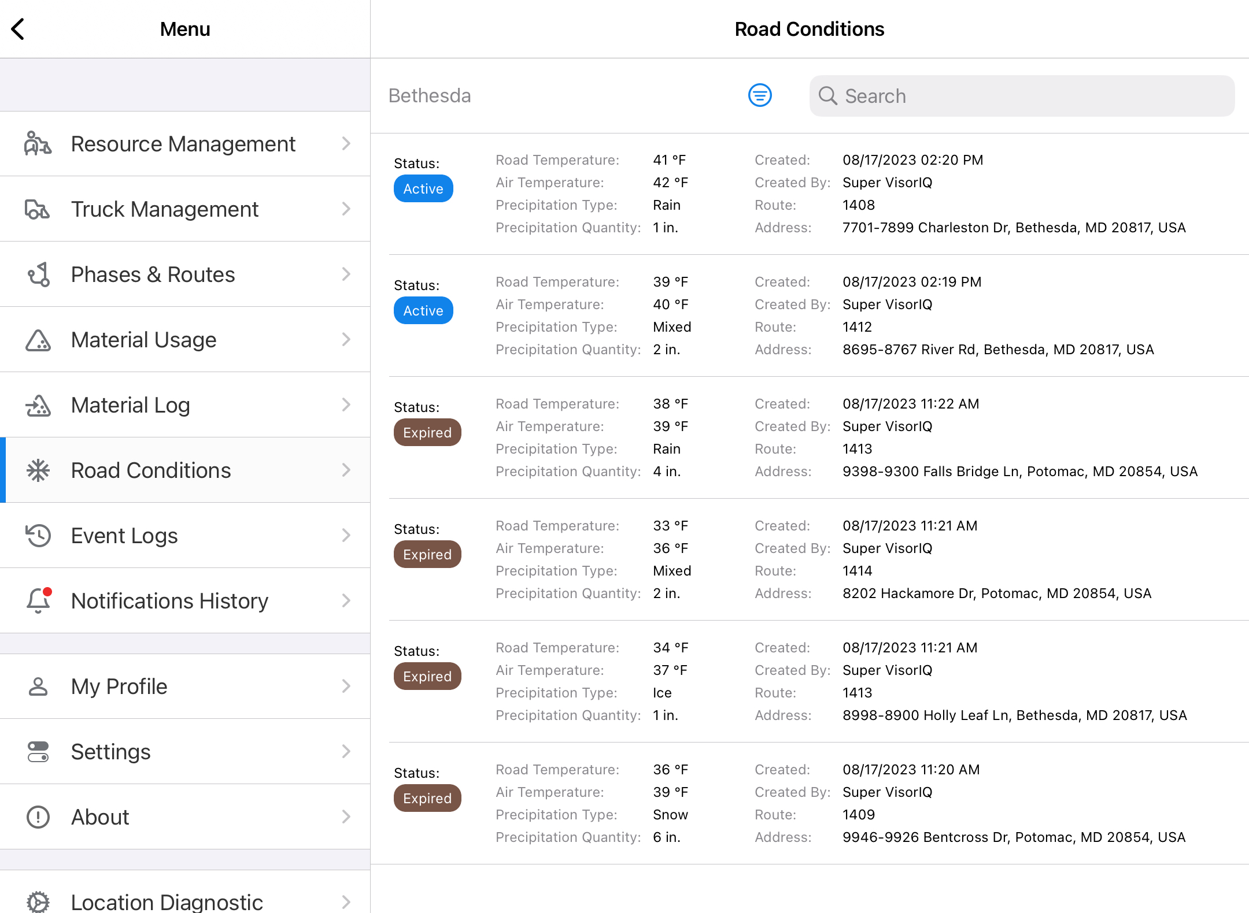The width and height of the screenshot is (1249, 913).
Task: Click the Expired badge for route 1409
Action: 427,799
